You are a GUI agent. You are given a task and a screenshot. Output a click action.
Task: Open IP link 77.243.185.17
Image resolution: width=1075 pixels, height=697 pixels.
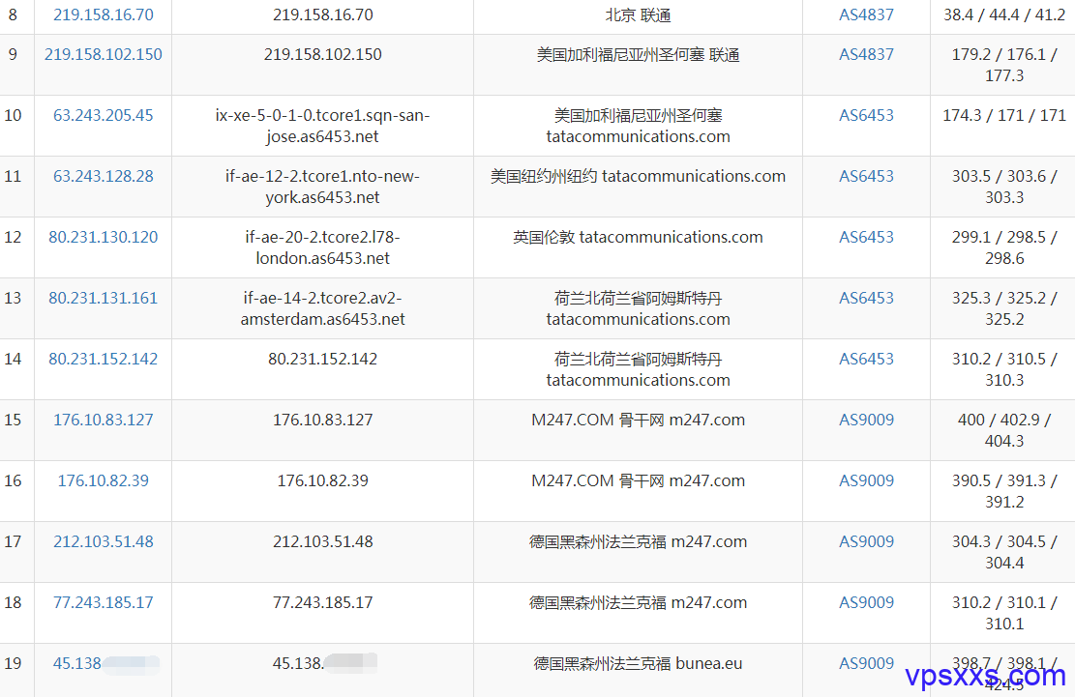103,603
